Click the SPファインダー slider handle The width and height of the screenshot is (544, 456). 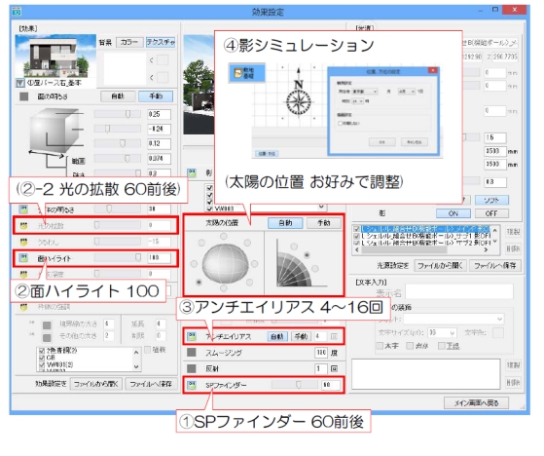[298, 385]
